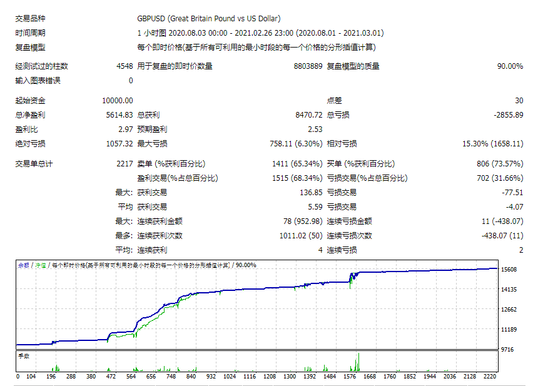Click the 15608 label on y-axis

509,270
